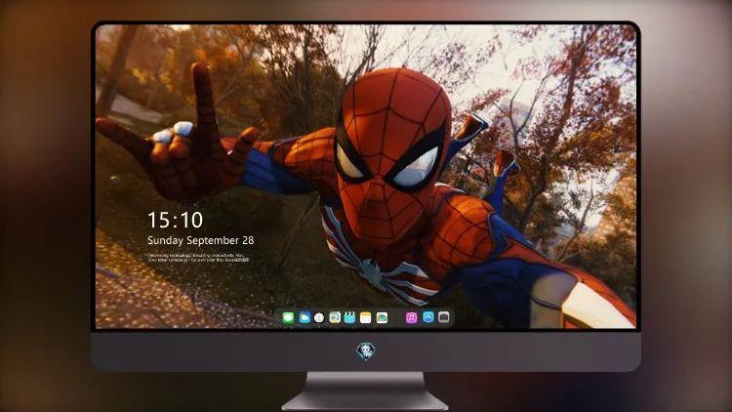Click the Sunday September 28 date text
The width and height of the screenshot is (732, 412).
(x=201, y=240)
